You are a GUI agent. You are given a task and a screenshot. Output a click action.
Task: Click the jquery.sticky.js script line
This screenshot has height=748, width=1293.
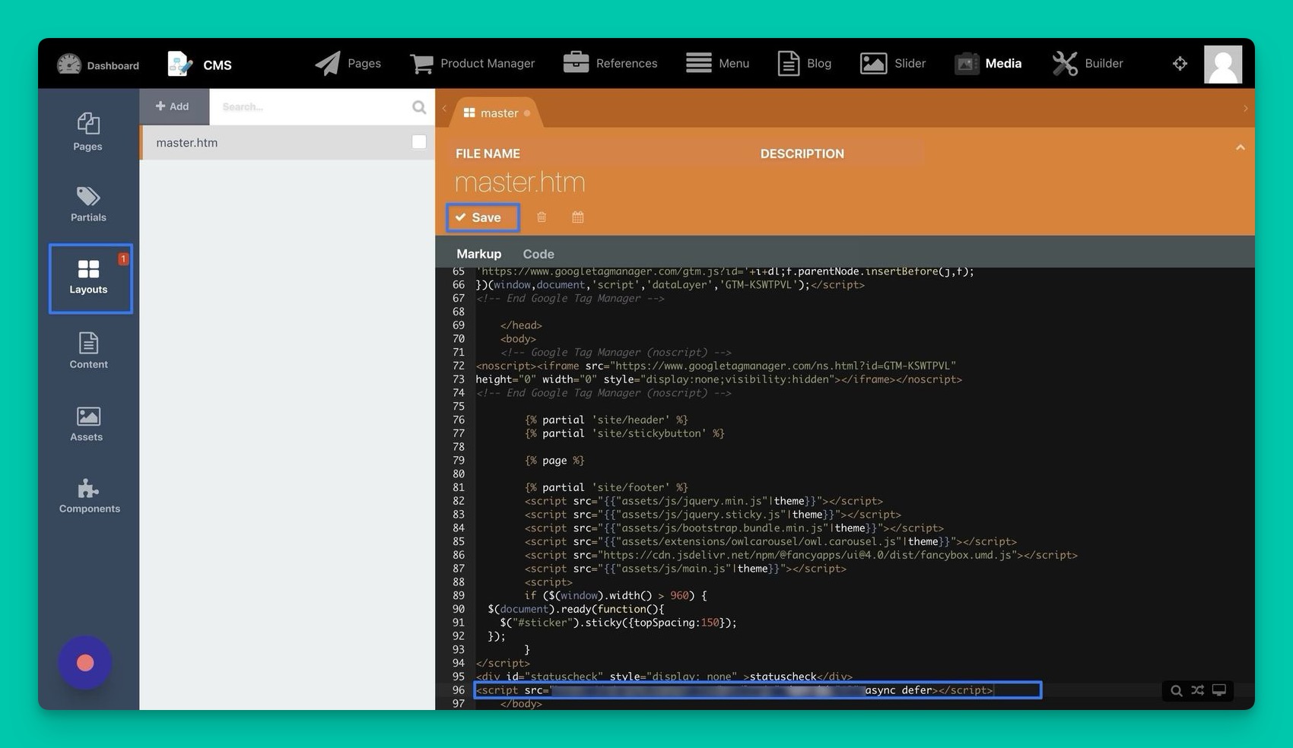(x=713, y=515)
